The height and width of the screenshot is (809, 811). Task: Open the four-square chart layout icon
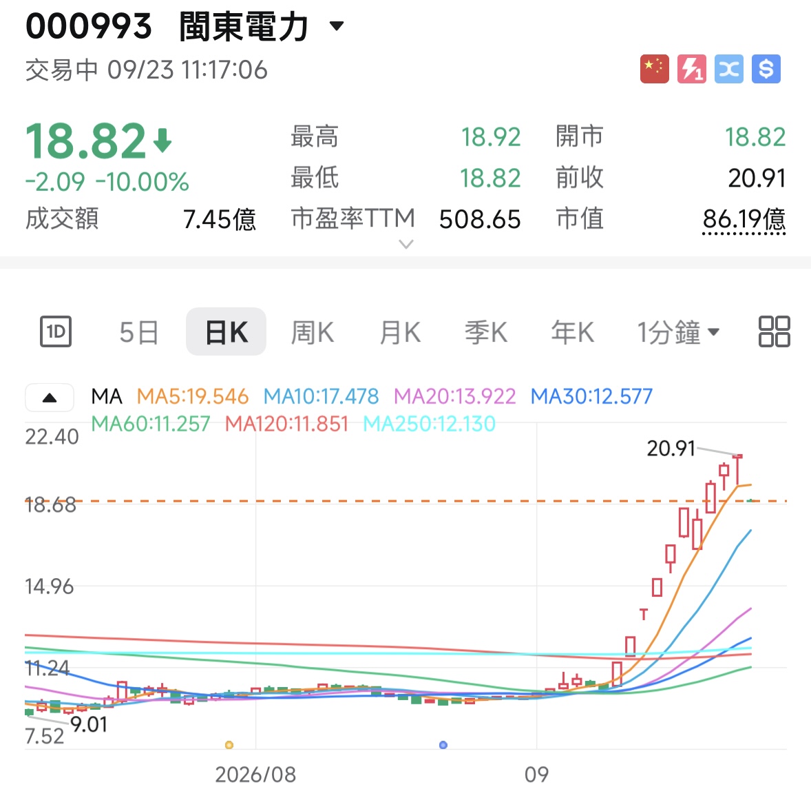tap(775, 331)
